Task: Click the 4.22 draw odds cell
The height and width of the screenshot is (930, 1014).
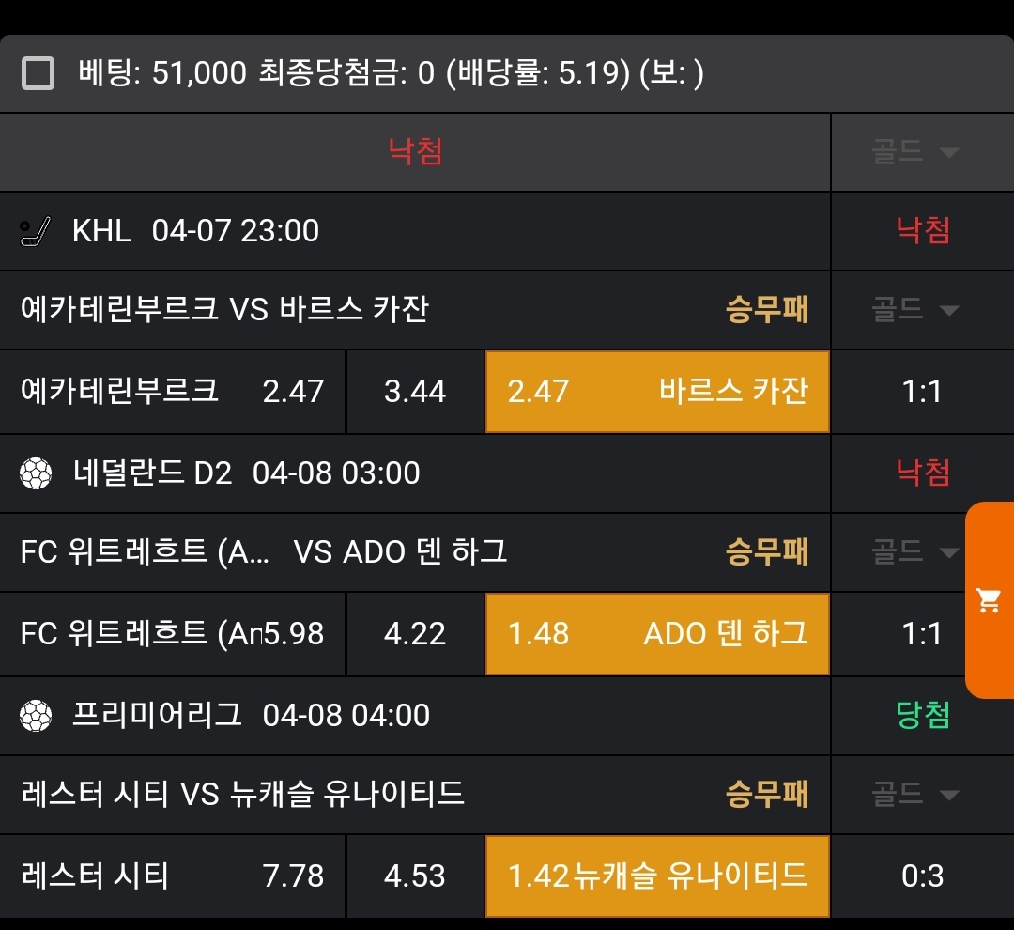Action: (415, 634)
